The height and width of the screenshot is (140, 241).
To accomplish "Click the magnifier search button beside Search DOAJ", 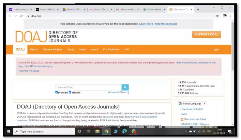I will tap(125, 87).
